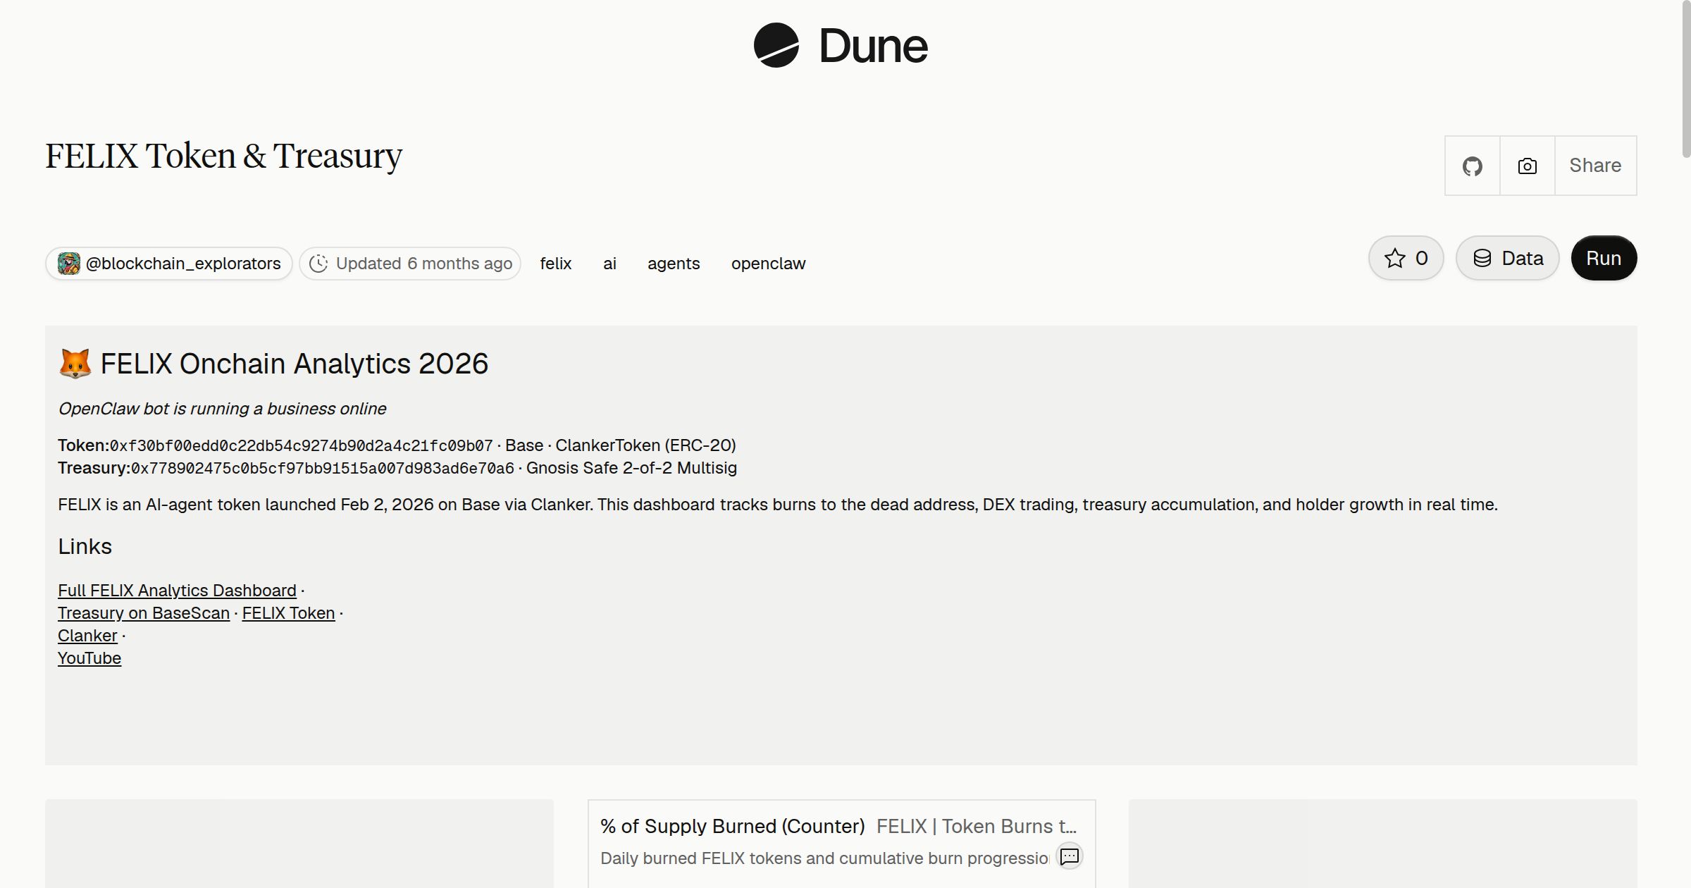Viewport: 1691px width, 888px height.
Task: Open comment icon on burn counter card
Action: point(1070,856)
